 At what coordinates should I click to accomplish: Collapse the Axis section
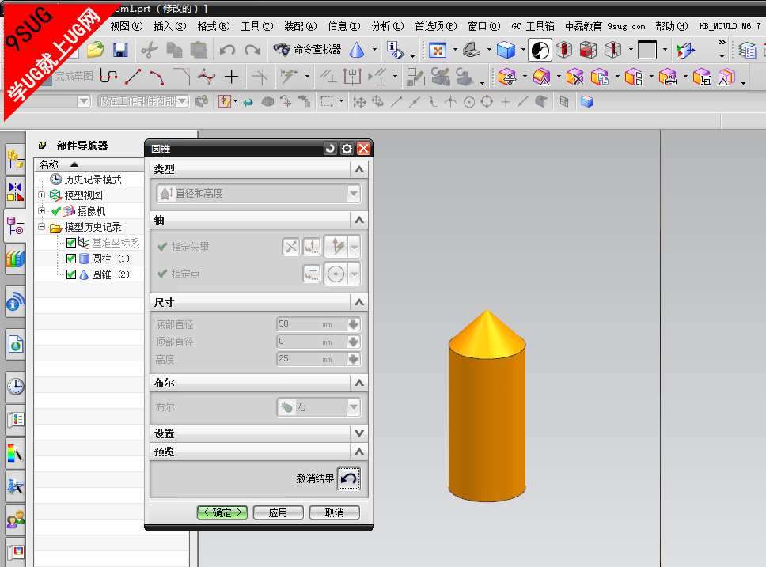click(x=359, y=220)
